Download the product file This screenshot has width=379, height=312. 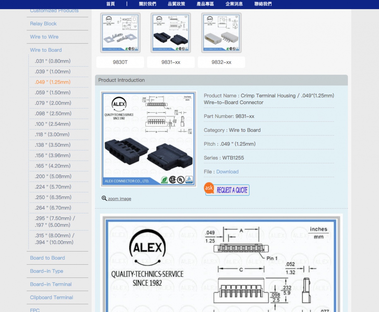point(227,172)
